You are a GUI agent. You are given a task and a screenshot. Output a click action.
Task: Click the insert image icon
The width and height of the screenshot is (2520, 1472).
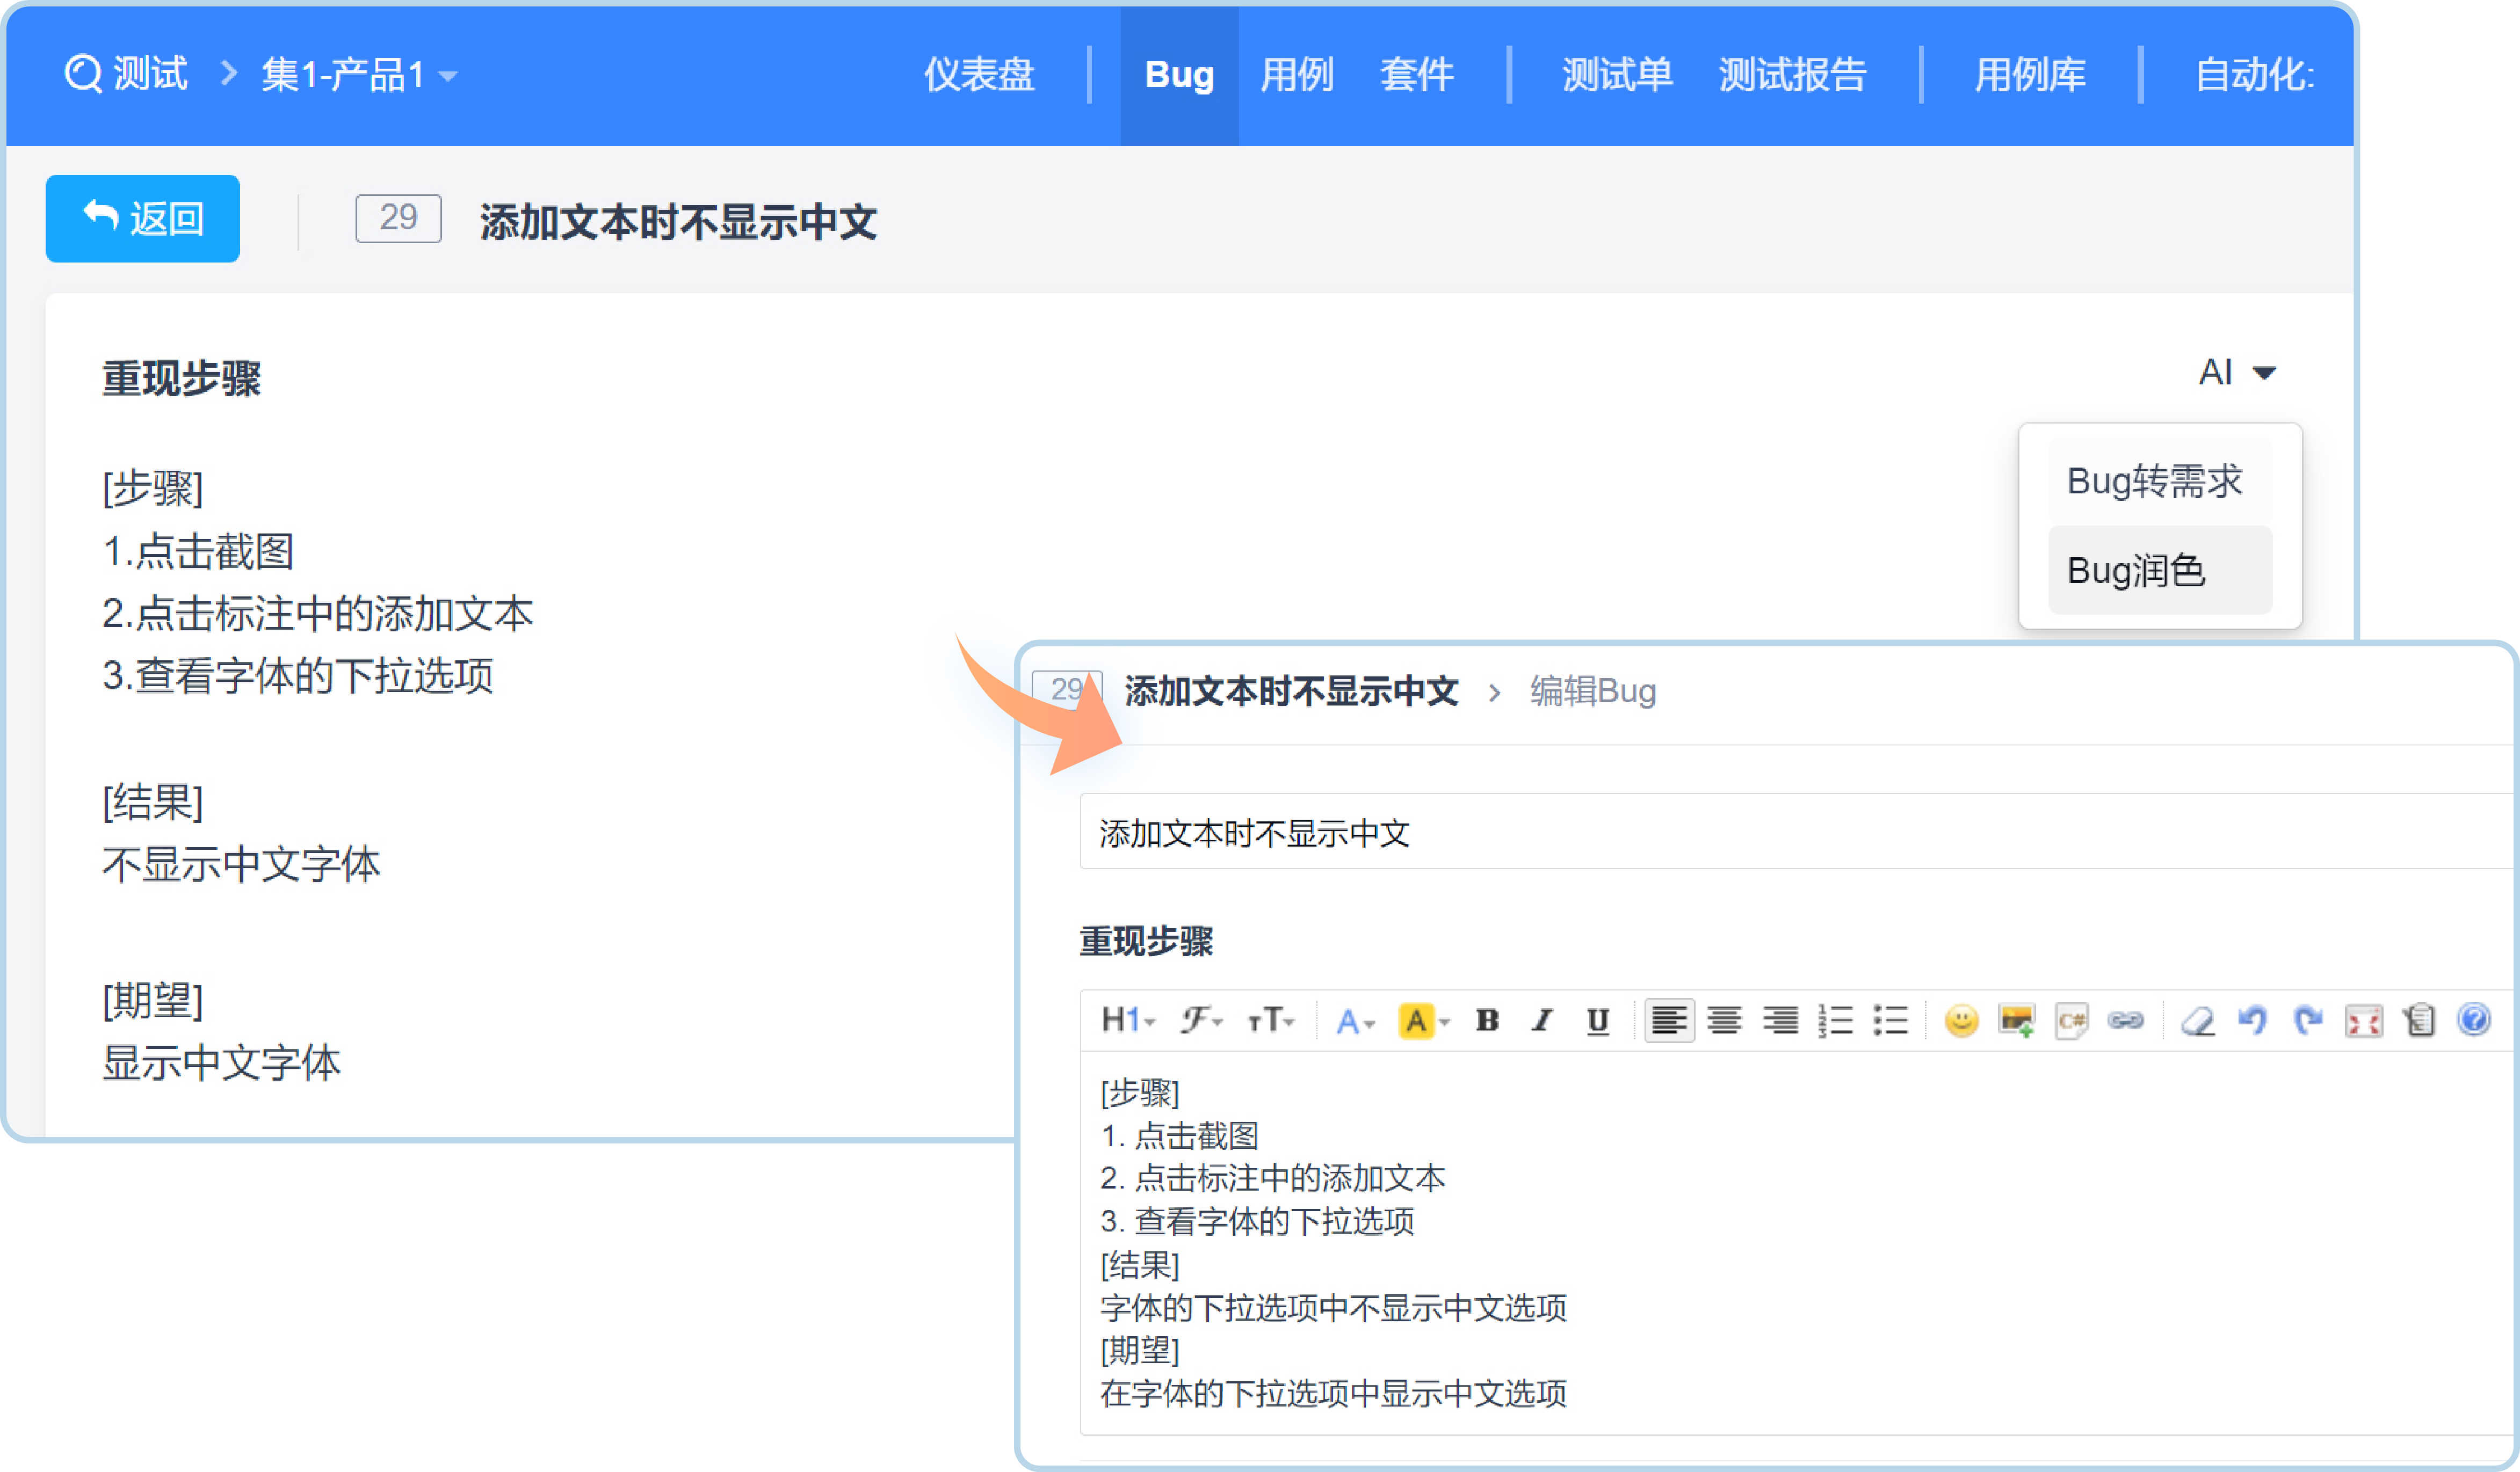pos(2016,1021)
